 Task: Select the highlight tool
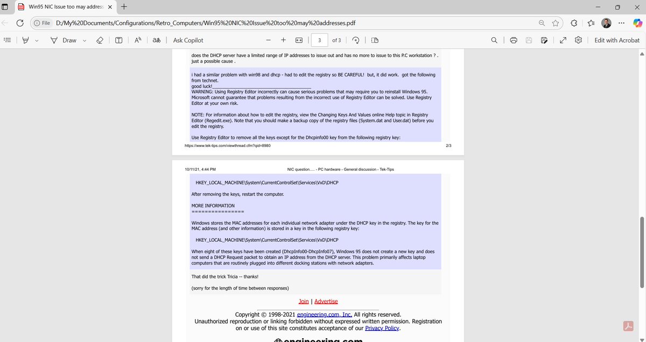(25, 40)
